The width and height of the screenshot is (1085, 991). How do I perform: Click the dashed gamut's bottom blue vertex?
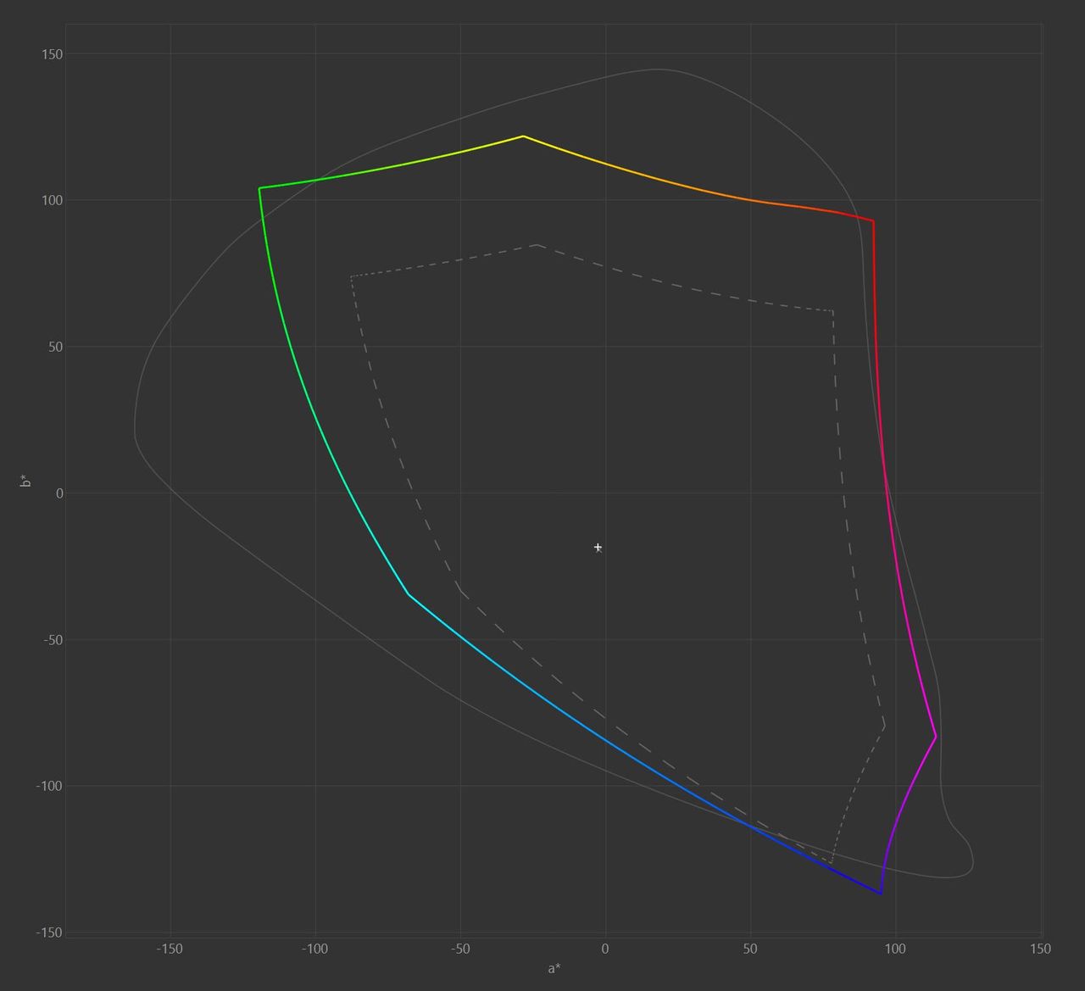pos(831,863)
